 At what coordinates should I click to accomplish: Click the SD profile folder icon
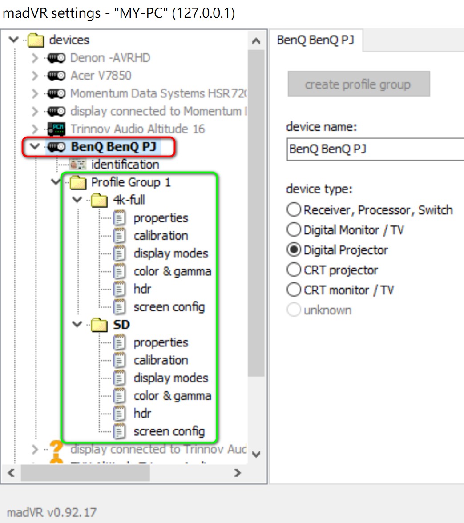(100, 325)
